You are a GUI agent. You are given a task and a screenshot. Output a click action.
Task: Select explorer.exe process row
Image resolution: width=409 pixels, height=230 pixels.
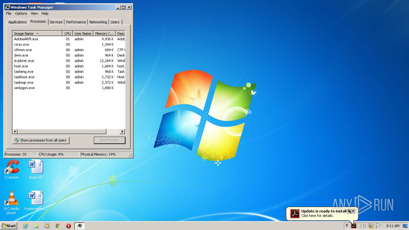69,61
